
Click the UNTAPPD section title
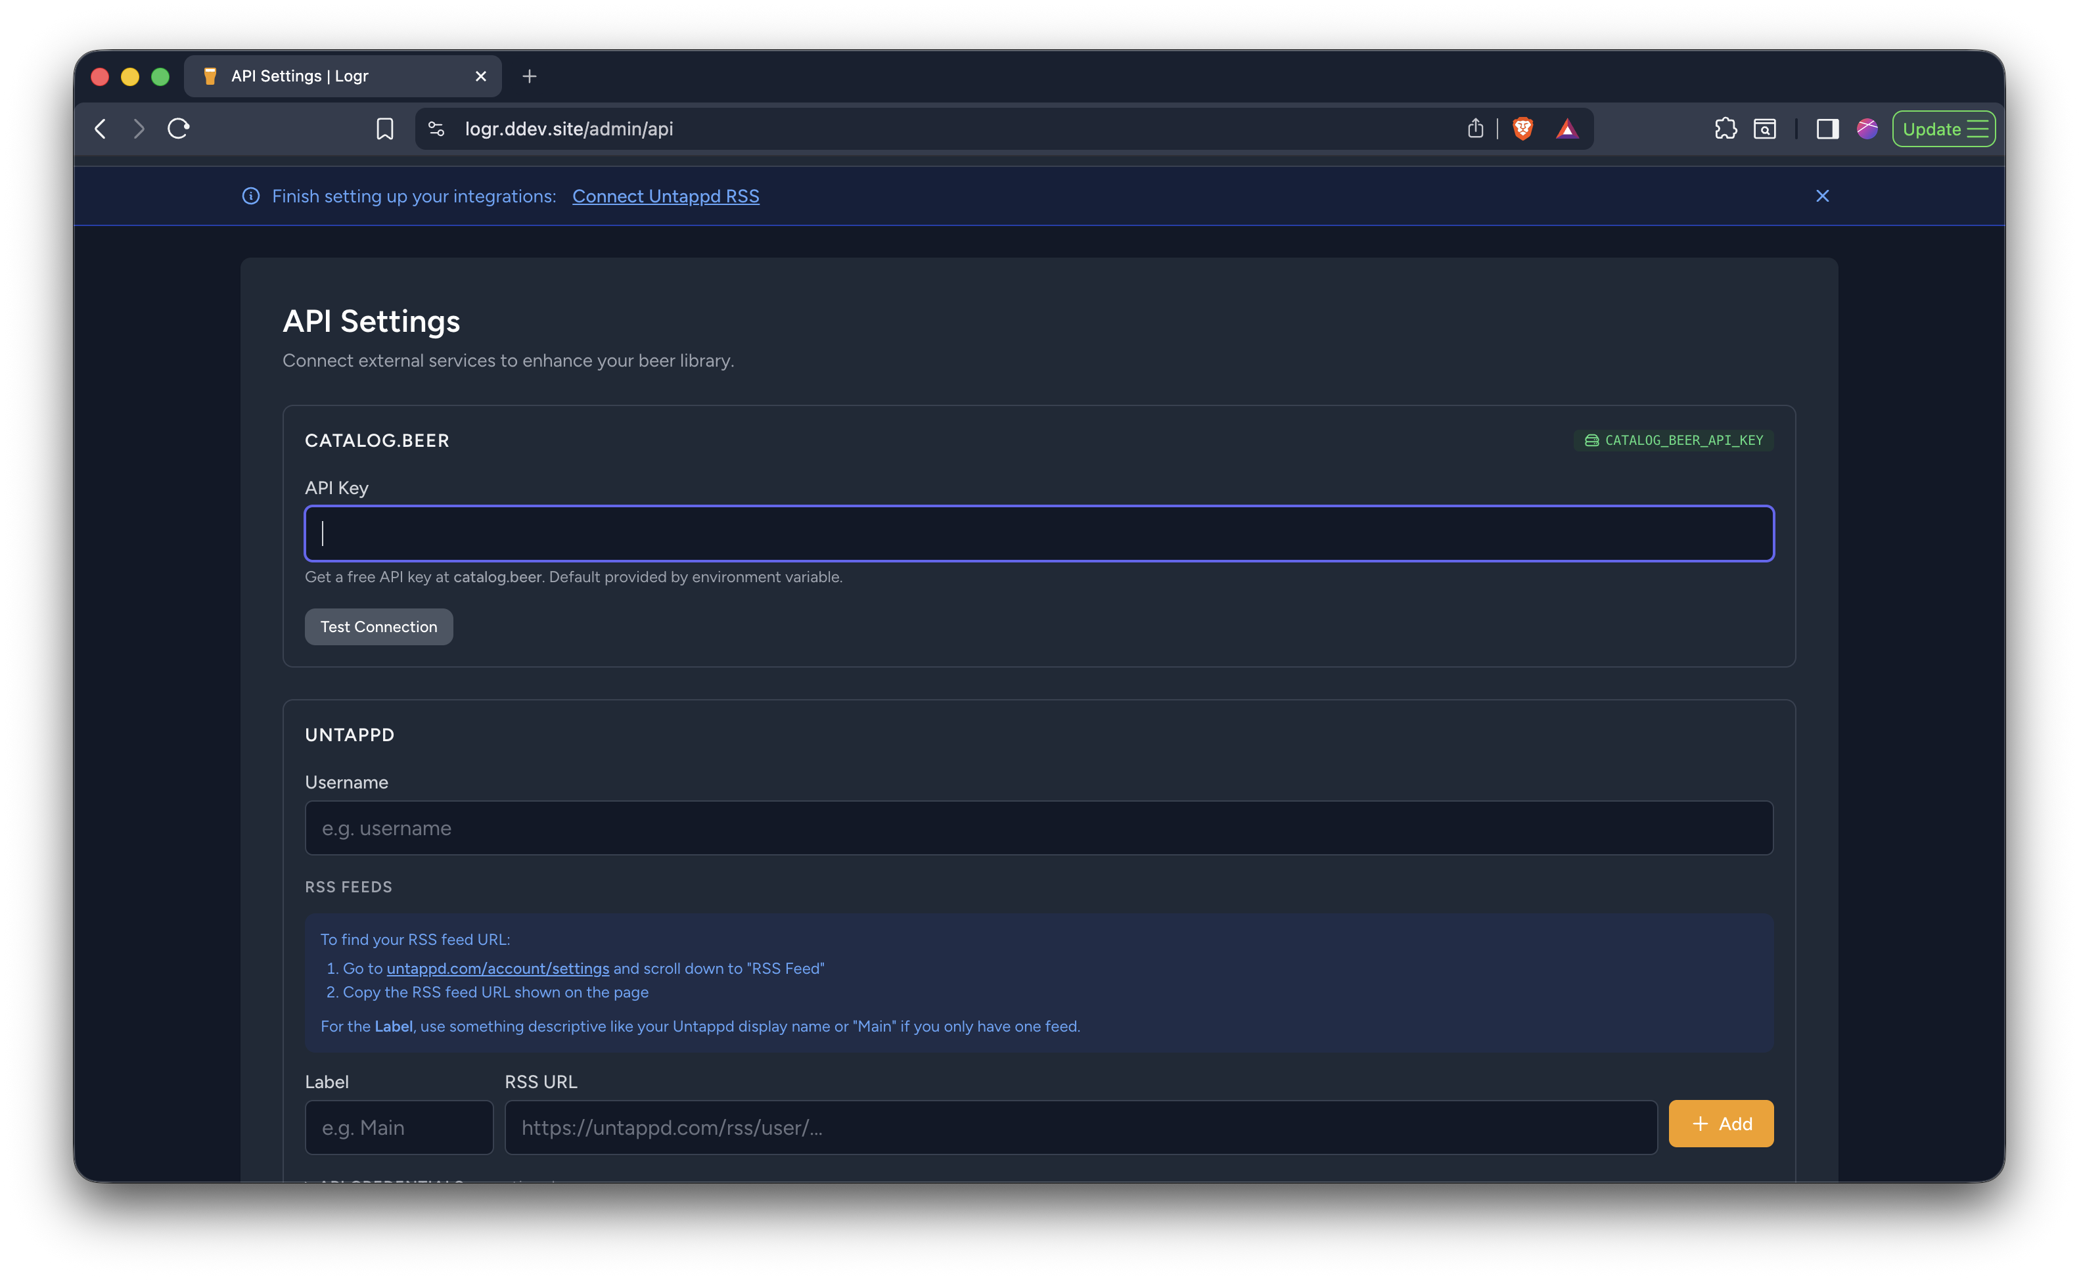point(350,735)
